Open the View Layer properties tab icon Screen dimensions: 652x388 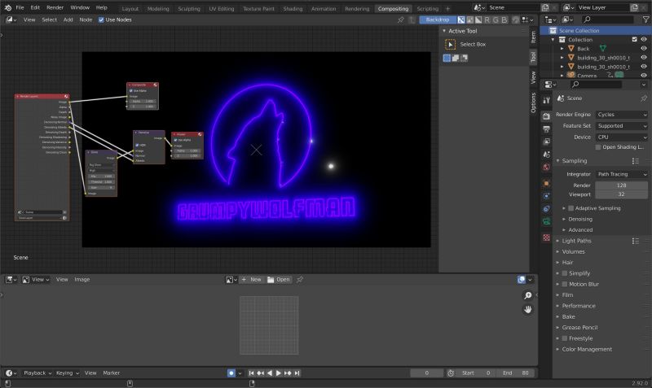546,142
